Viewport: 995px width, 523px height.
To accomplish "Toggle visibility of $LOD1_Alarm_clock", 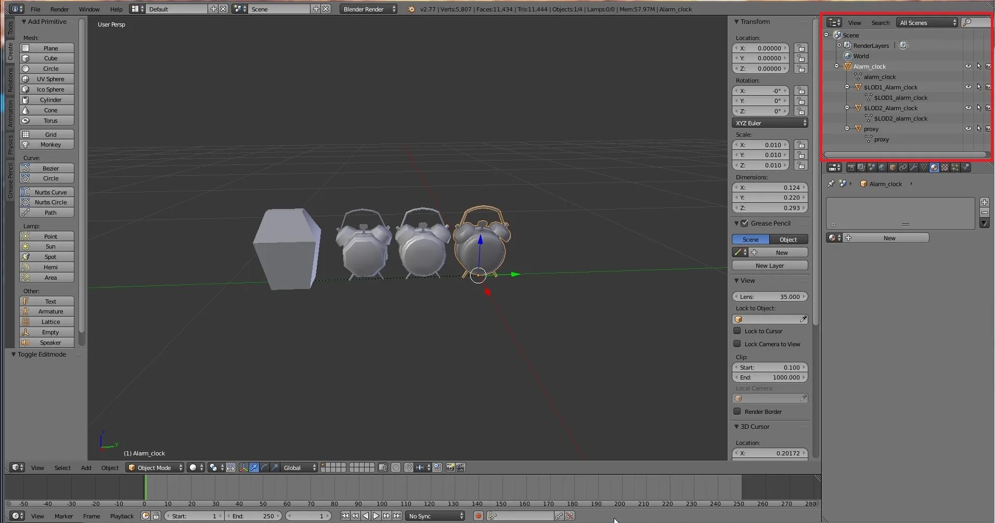I will click(x=968, y=87).
